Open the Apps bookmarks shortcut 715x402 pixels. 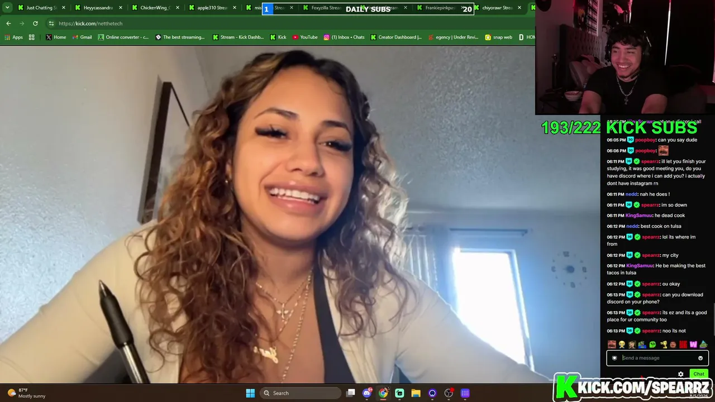pos(14,37)
